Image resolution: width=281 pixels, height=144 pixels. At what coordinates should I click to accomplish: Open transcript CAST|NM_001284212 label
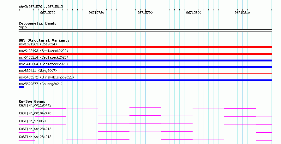coord(35,137)
